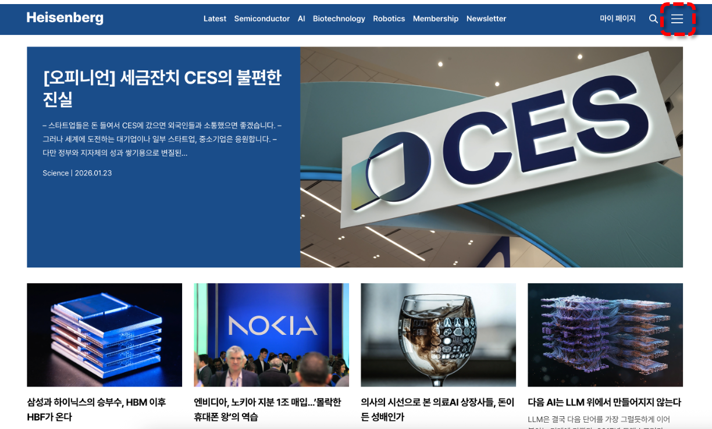Open the article about next AI beyond LLM

tap(604, 402)
